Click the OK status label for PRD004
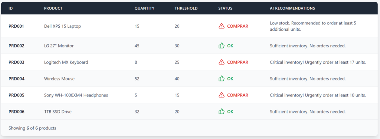 point(230,79)
